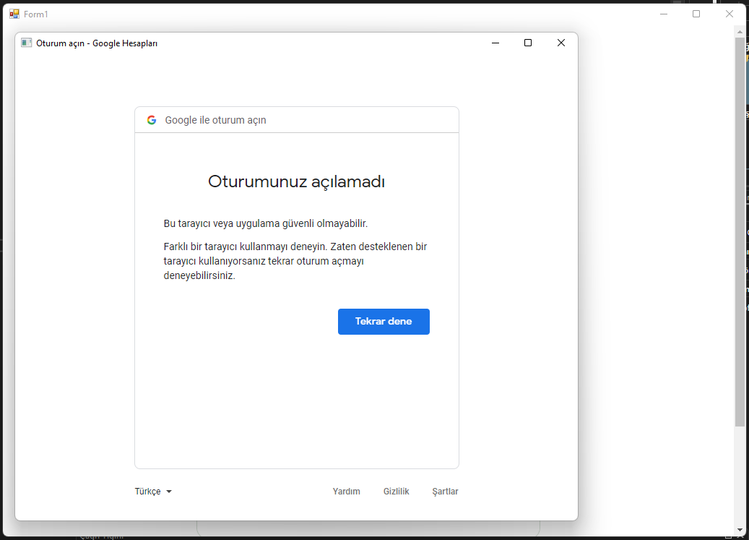Click the sign-in window title bar icon

point(27,43)
